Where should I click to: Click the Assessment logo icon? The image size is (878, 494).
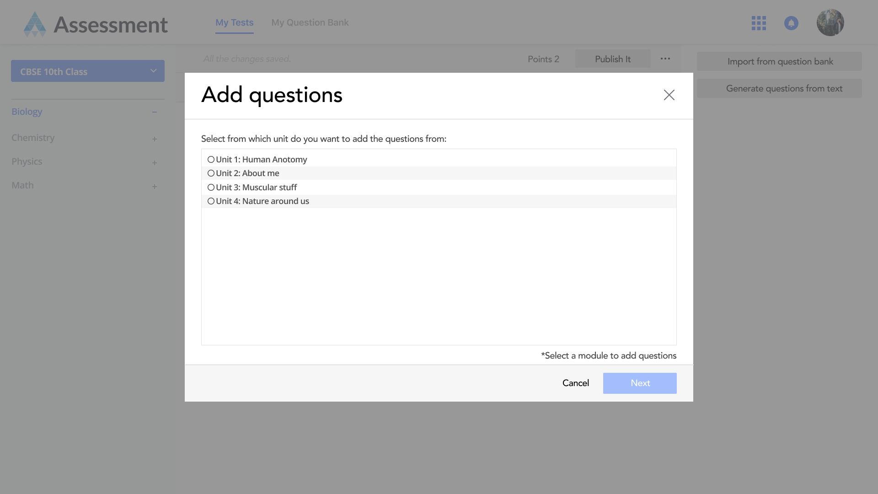[x=35, y=24]
